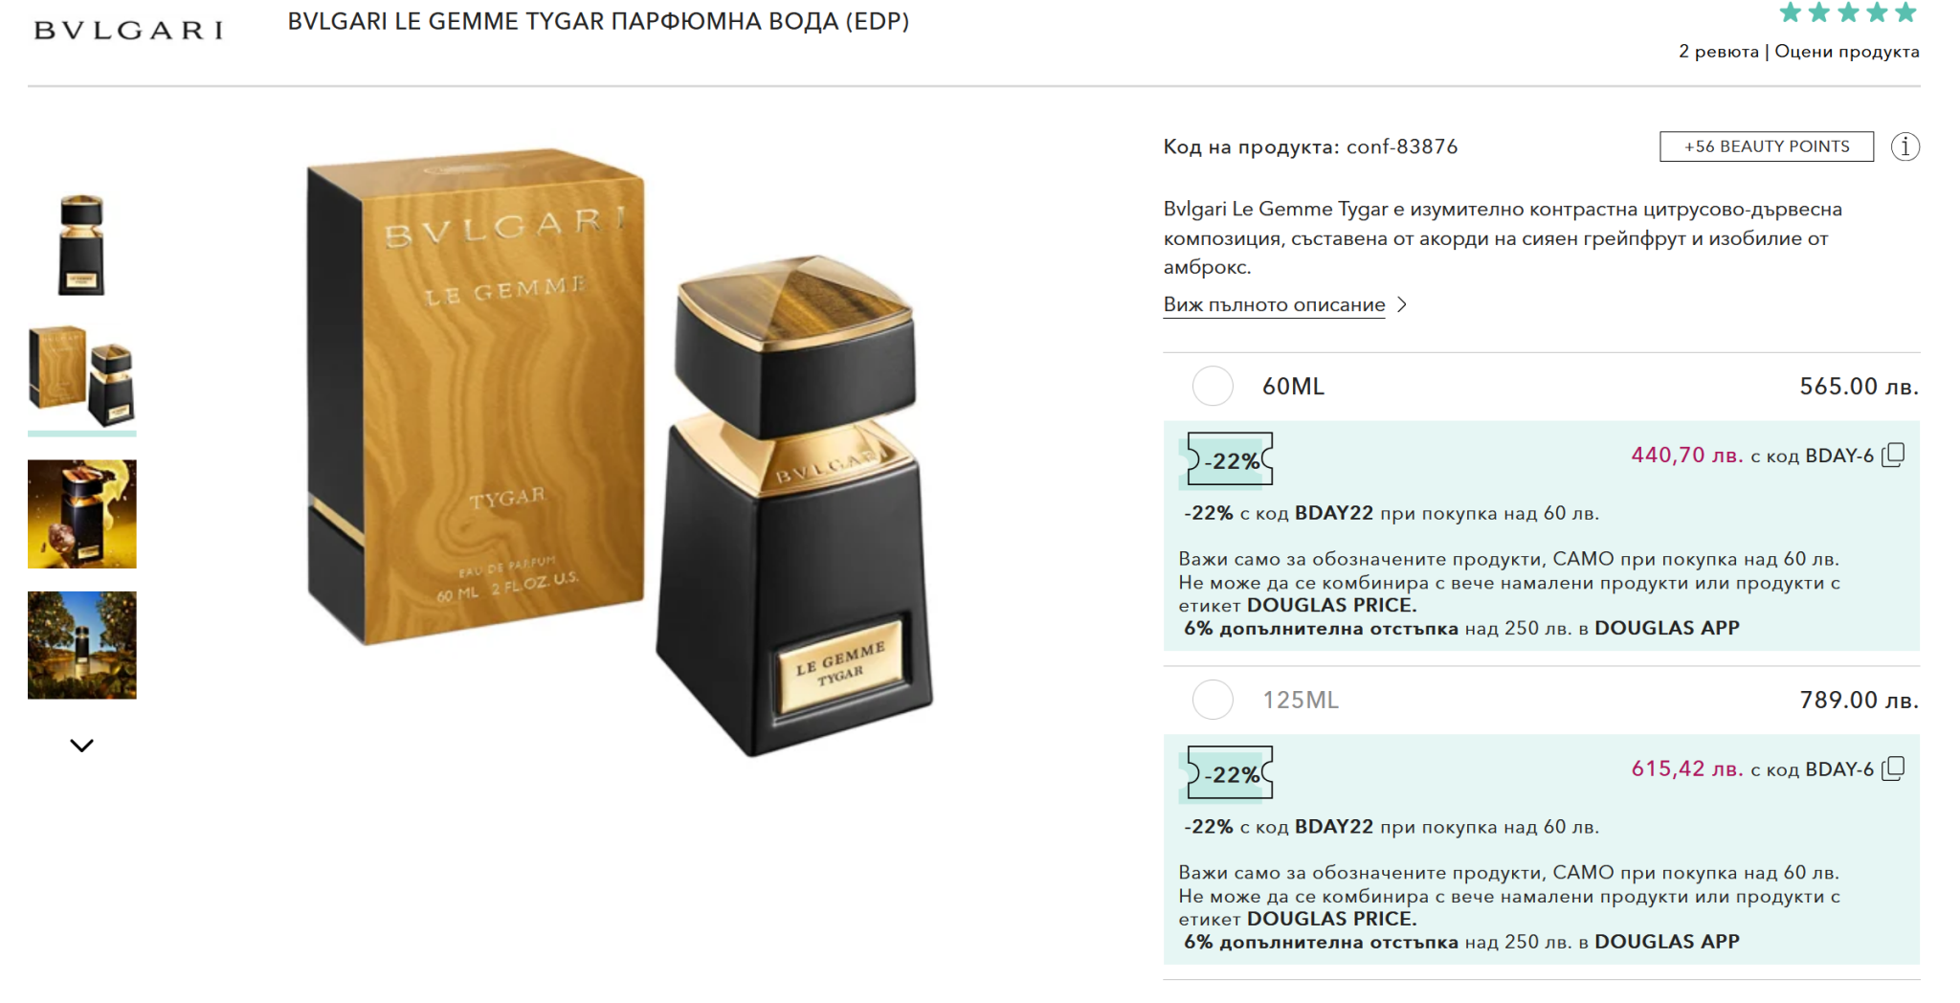
Task: View the golden splash thumbnail
Action: coord(82,514)
